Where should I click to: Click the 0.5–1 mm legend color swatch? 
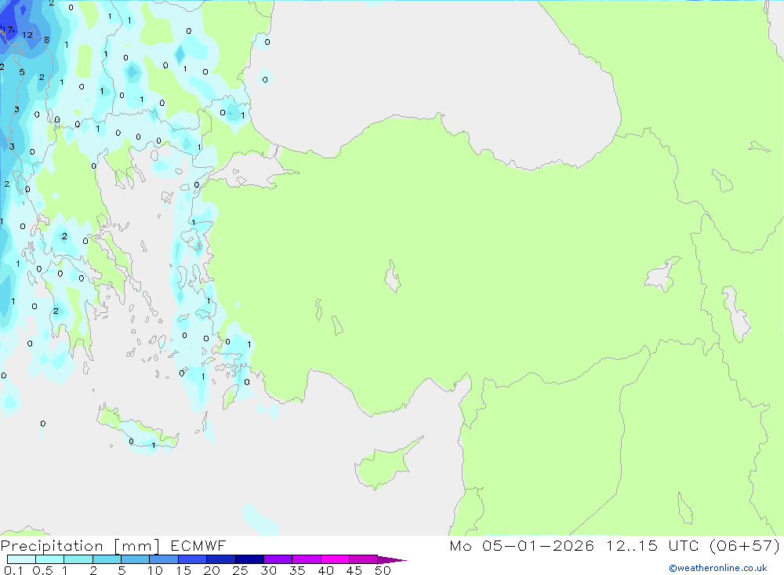[49, 559]
